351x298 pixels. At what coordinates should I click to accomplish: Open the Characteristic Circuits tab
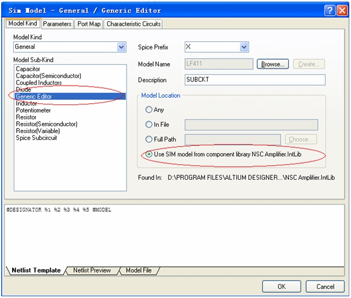133,24
